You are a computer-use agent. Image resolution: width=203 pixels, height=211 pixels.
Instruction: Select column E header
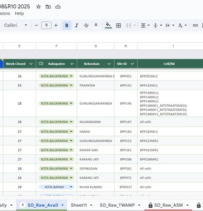19,46
